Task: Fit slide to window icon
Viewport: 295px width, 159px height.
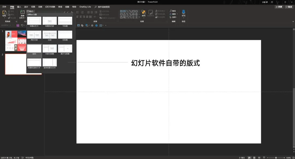Action: (x=293, y=158)
